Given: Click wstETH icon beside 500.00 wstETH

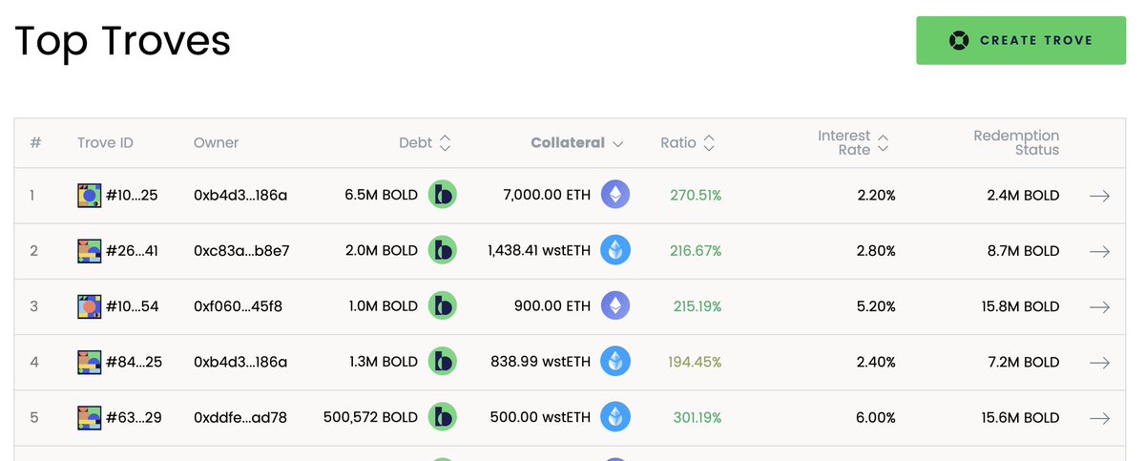Looking at the screenshot, I should pyautogui.click(x=615, y=418).
